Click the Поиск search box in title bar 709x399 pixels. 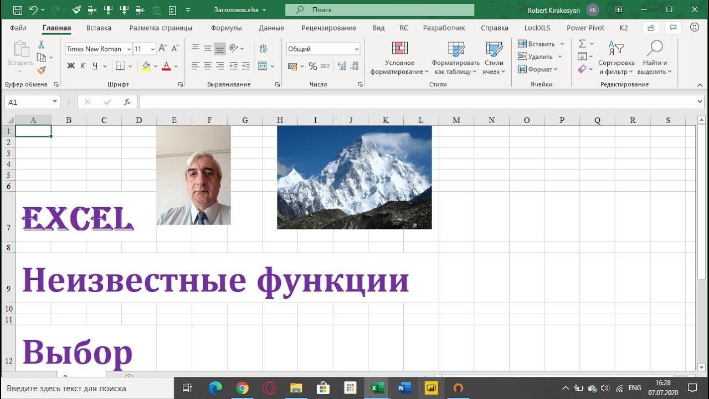tap(379, 10)
